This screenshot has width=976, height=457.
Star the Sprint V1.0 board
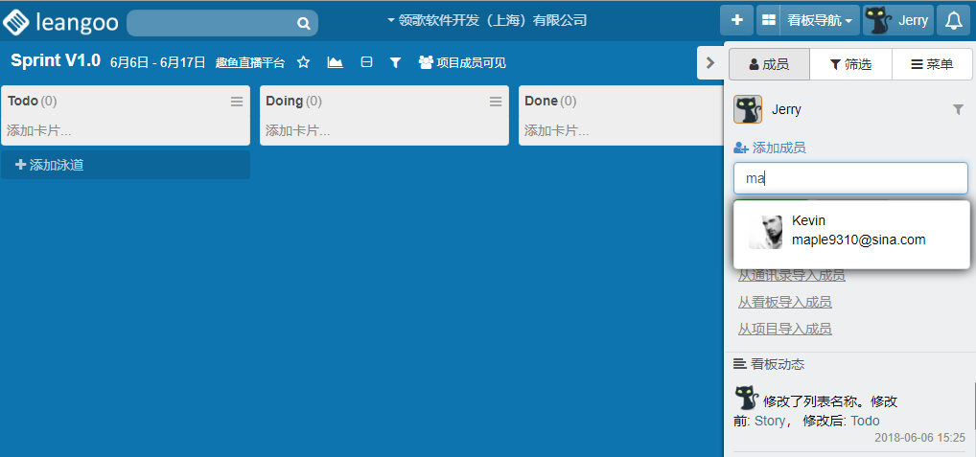coord(304,62)
